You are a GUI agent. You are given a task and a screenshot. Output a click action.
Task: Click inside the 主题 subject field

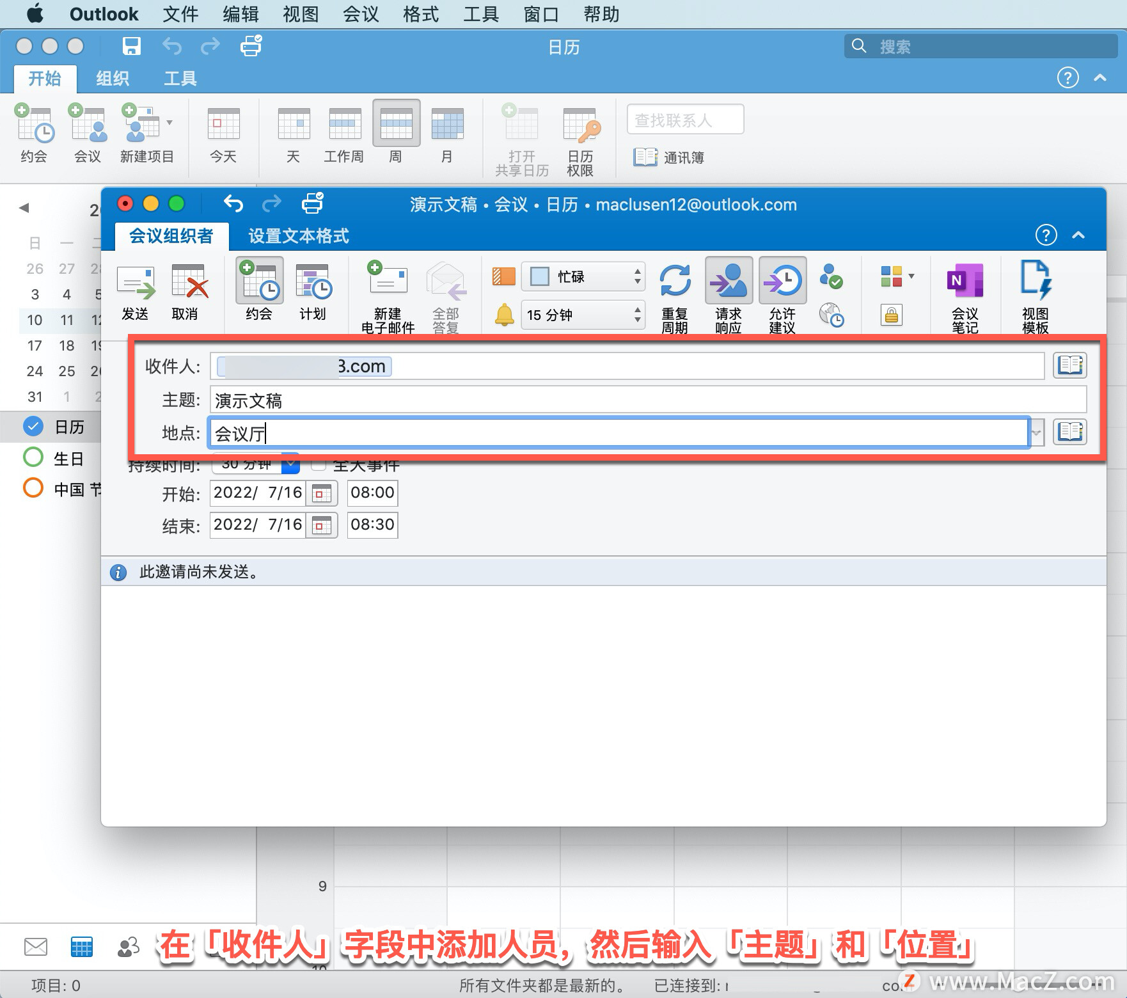[x=576, y=399]
